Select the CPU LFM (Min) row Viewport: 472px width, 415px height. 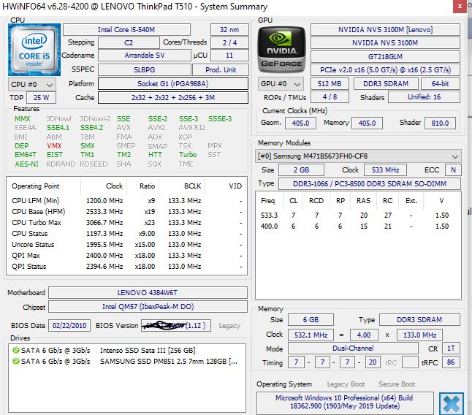(x=126, y=201)
